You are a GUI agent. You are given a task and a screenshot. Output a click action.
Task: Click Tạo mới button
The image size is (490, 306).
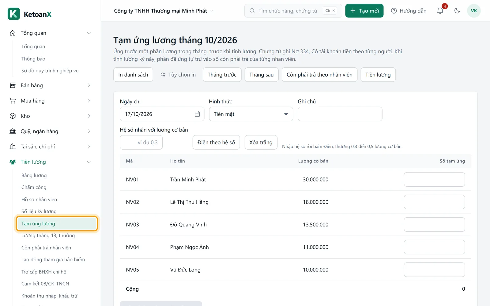pyautogui.click(x=364, y=11)
